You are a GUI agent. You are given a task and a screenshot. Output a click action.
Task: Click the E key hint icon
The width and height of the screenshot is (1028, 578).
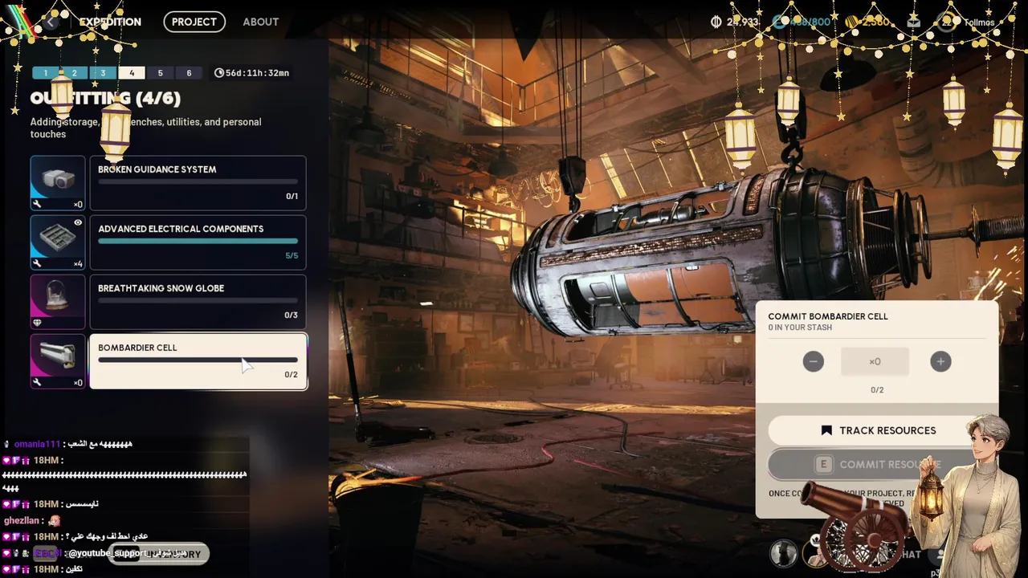pyautogui.click(x=823, y=464)
